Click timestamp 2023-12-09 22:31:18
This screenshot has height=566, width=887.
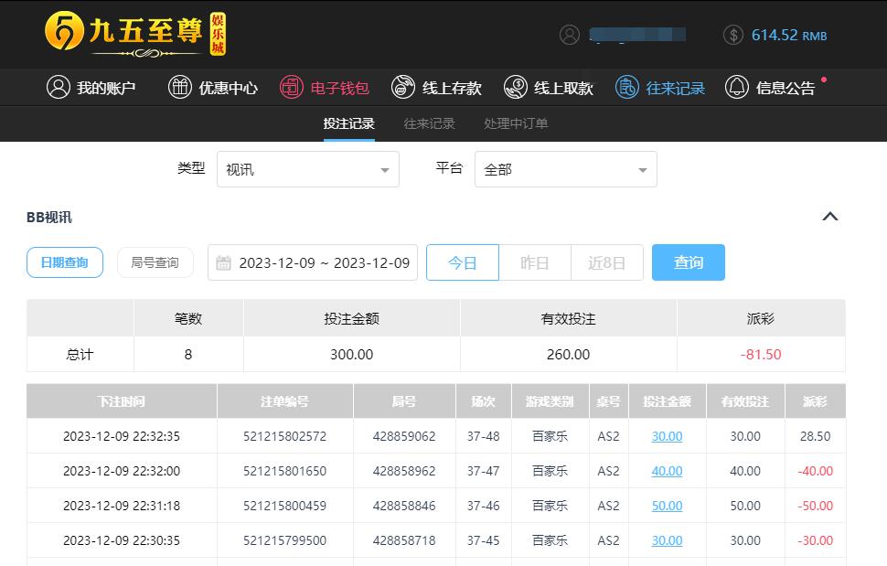122,506
